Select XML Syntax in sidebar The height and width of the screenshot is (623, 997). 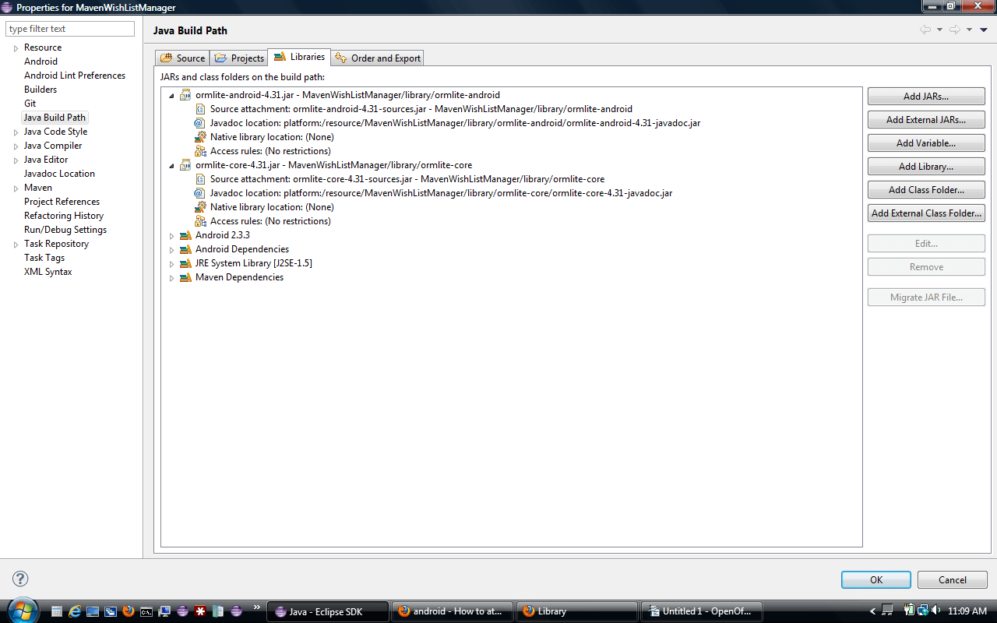(x=48, y=272)
